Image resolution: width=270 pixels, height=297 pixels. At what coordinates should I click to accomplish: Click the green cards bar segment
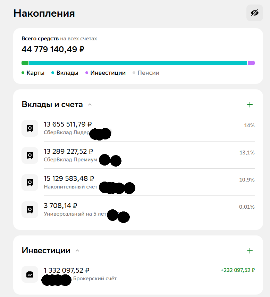(x=25, y=63)
